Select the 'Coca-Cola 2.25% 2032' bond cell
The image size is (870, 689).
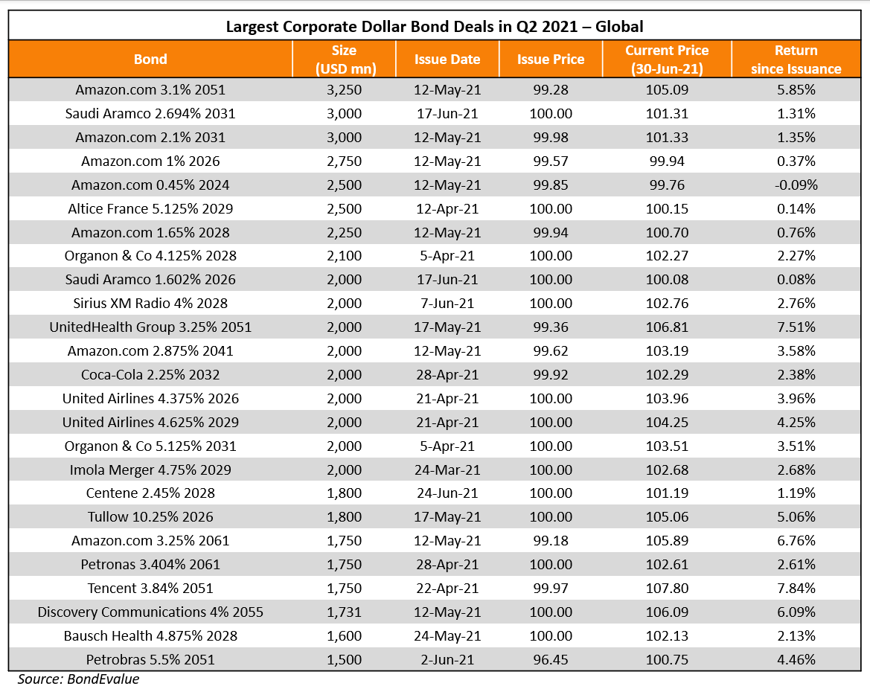point(150,375)
